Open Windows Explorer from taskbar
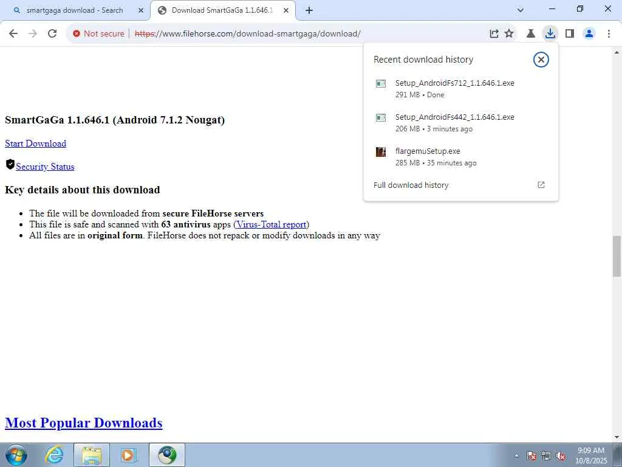The width and height of the screenshot is (622, 467). pos(92,455)
